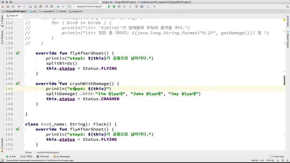Open the TODO tool window

pos(26,157)
